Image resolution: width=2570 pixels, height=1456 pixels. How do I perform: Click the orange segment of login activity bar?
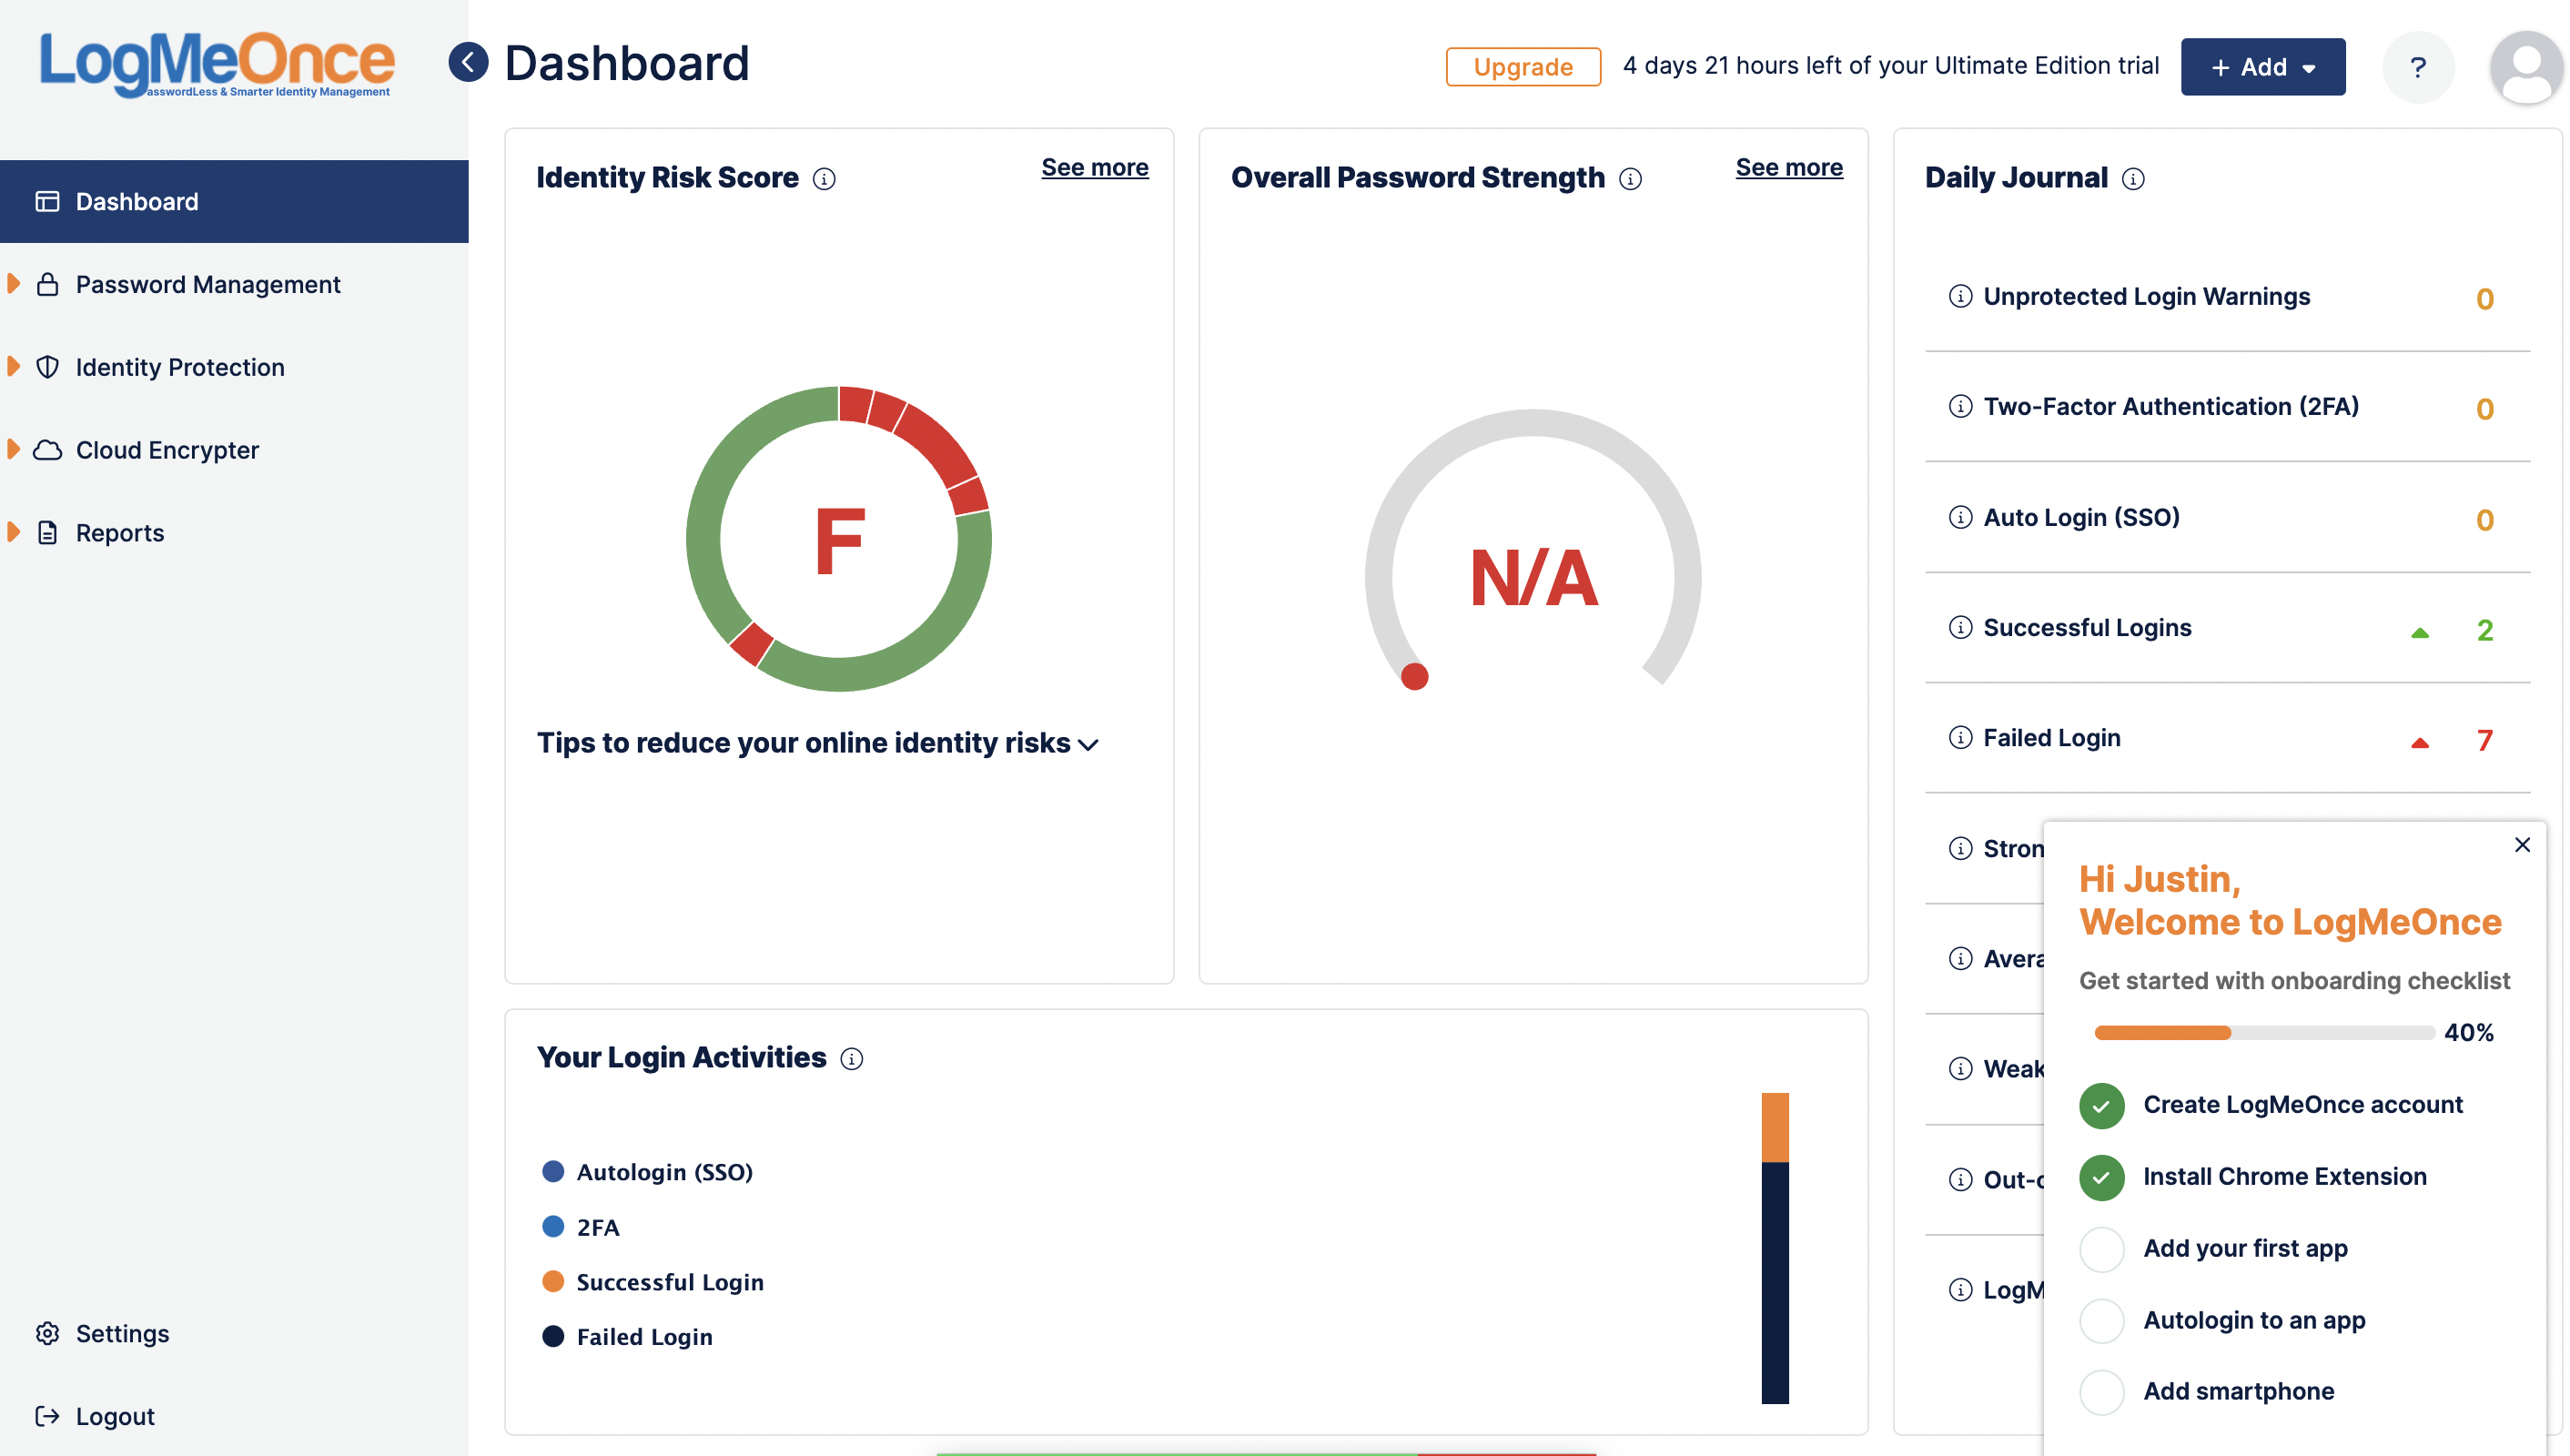click(x=1774, y=1127)
